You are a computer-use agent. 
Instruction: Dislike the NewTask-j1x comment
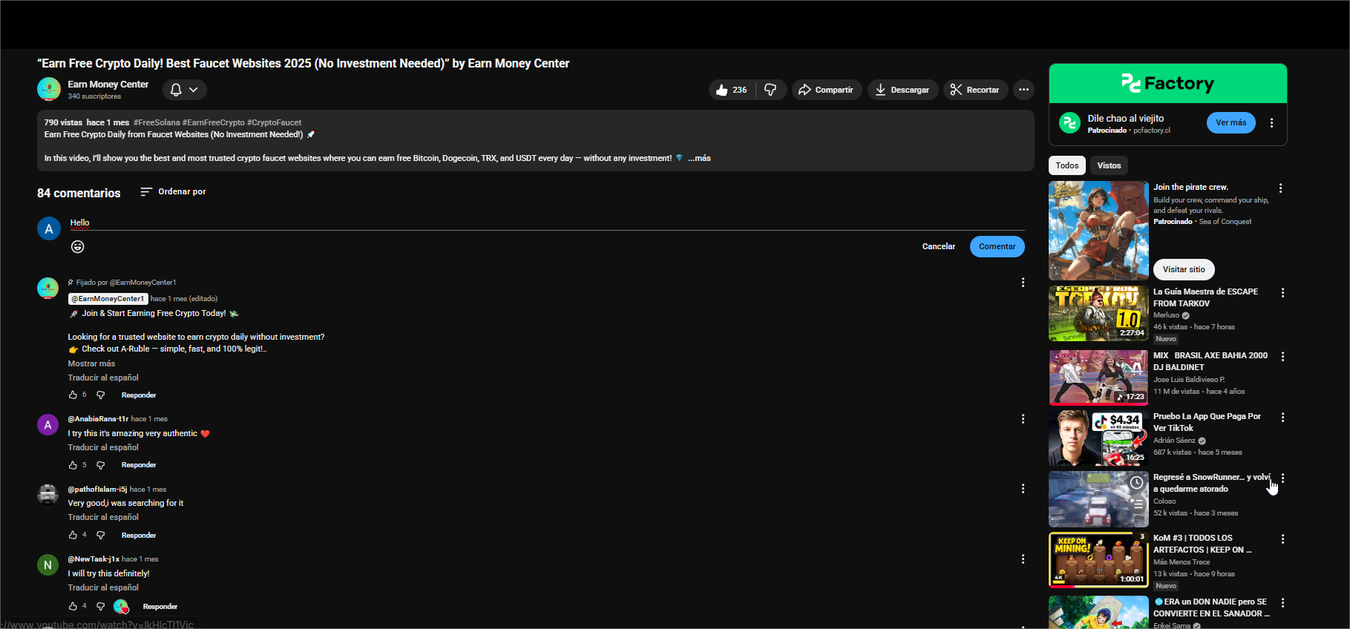coord(101,606)
